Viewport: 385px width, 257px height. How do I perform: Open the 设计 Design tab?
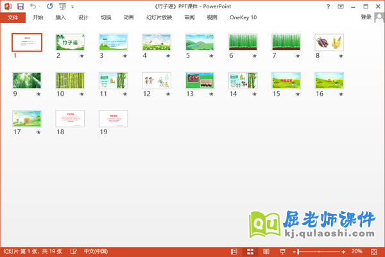click(83, 17)
